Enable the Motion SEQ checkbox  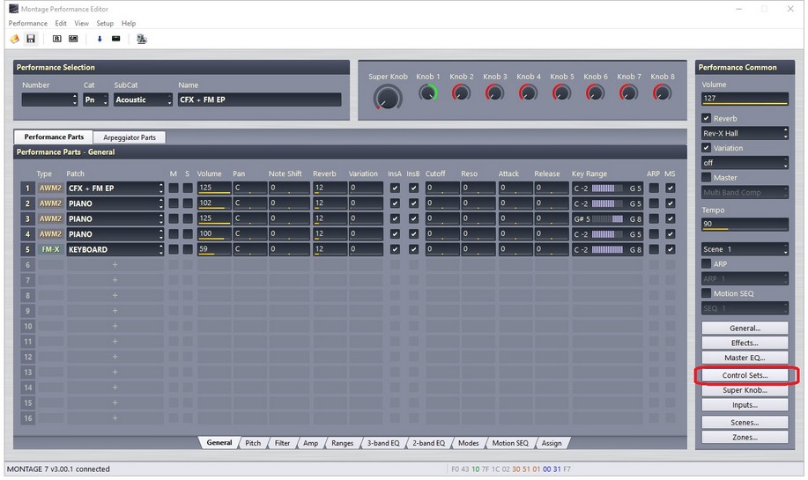click(x=706, y=293)
